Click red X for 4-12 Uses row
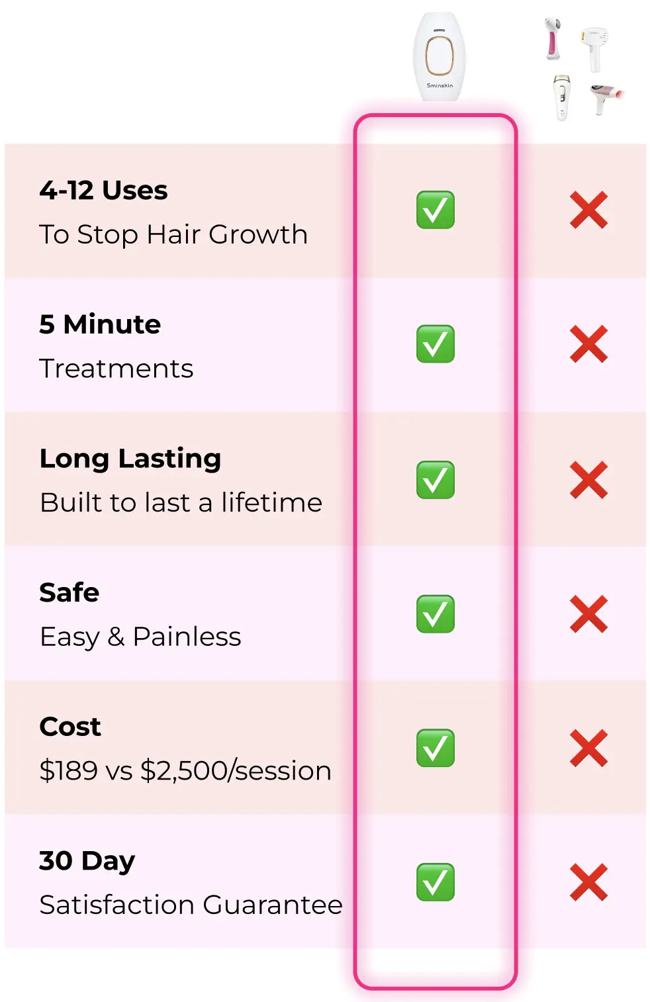This screenshot has width=650, height=1002. [588, 210]
